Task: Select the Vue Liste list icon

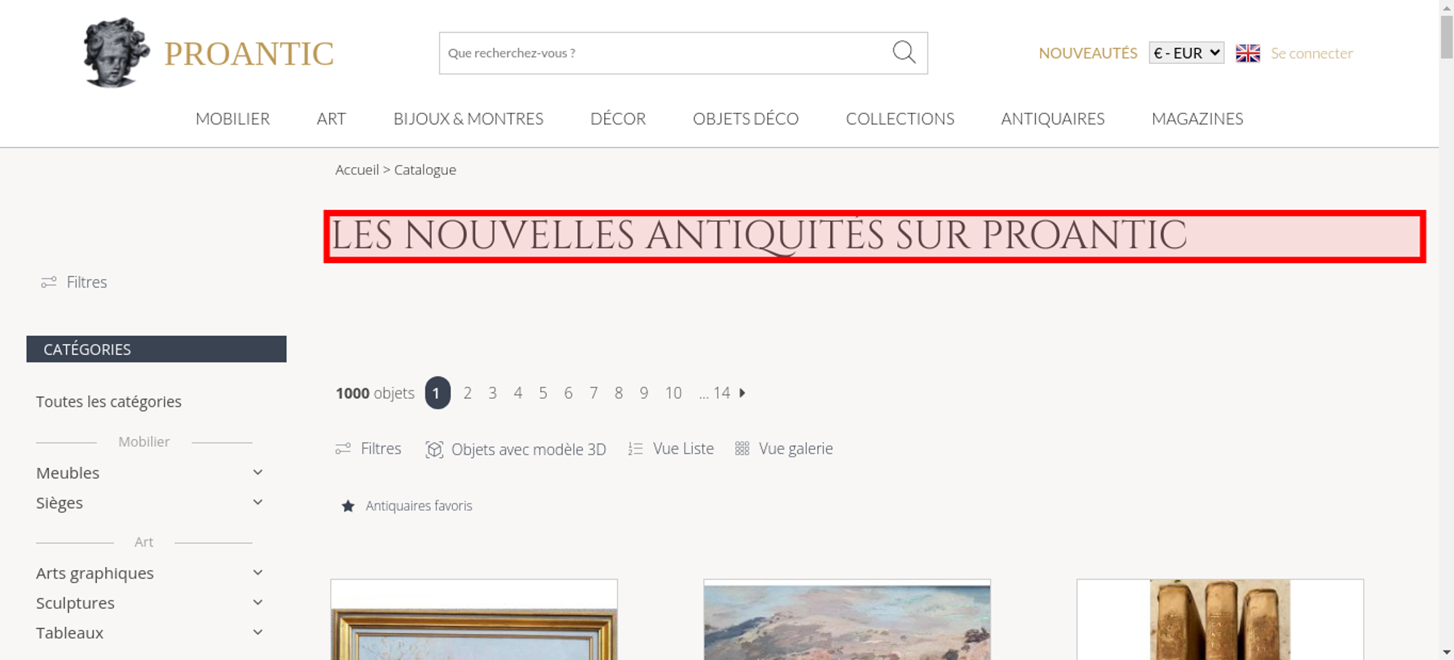Action: [635, 449]
